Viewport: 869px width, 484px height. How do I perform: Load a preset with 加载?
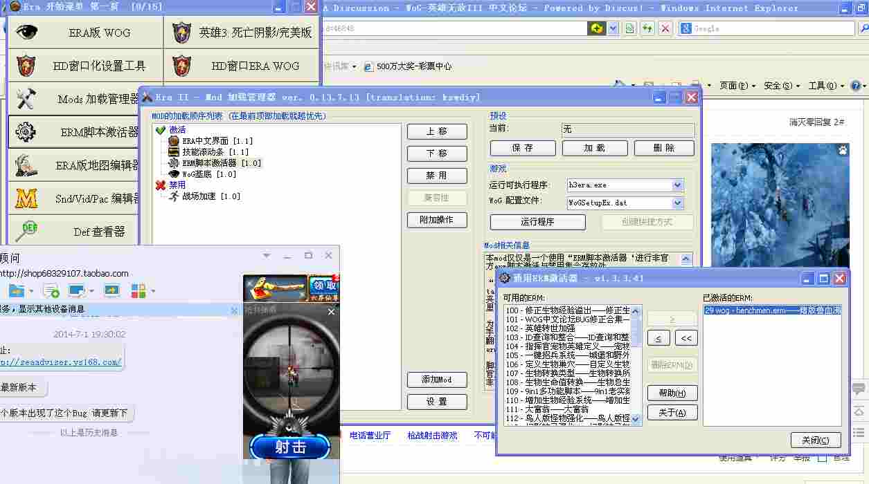click(595, 148)
